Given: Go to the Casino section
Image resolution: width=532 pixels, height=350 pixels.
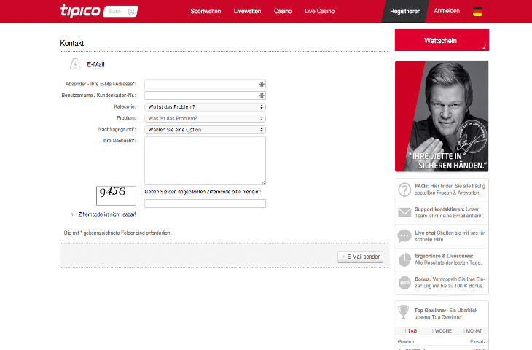Looking at the screenshot, I should (283, 11).
